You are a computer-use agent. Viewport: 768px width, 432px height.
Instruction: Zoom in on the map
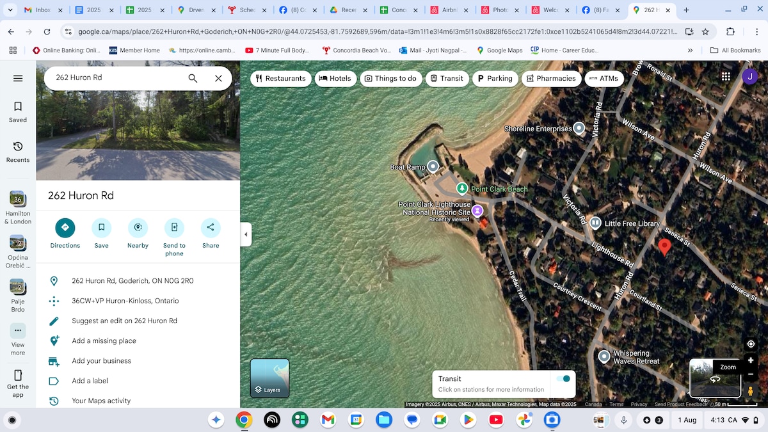pos(751,360)
